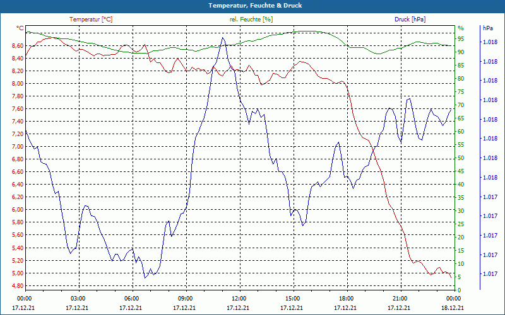Click temperature axis value "7,40"
This screenshot has height=315, width=505.
point(18,122)
